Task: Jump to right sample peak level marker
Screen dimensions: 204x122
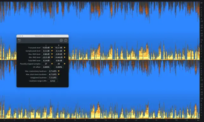Action: (x=64, y=51)
